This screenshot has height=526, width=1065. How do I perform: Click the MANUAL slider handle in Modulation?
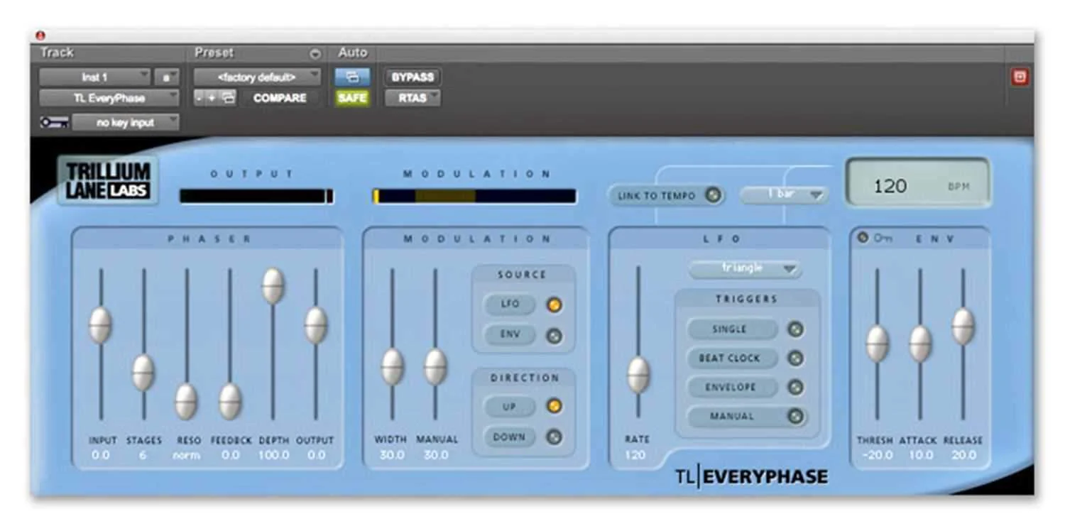436,367
